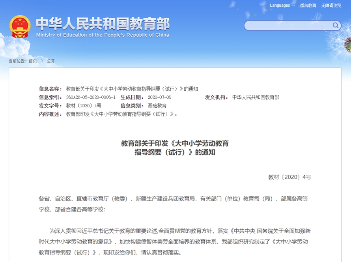The height and width of the screenshot is (262, 351).
Task: Open the 微言教育 link
Action: [x=308, y=6]
